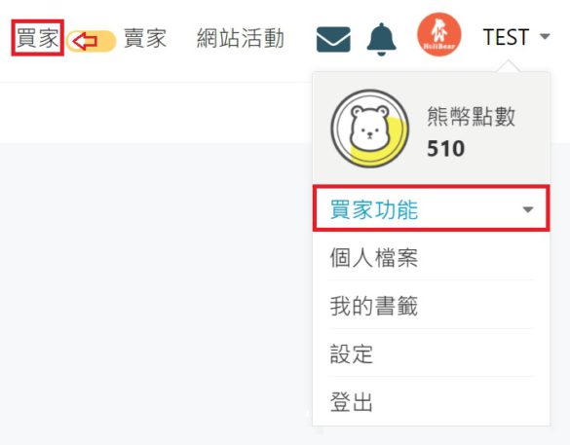Select the 買家 label beside the switch
This screenshot has width=570, height=445.
pos(37,38)
